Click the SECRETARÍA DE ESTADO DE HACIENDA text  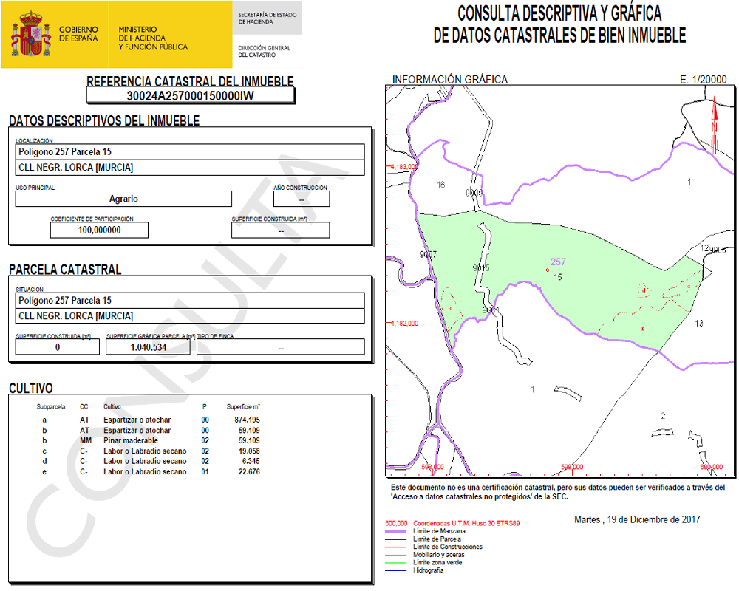click(x=268, y=18)
